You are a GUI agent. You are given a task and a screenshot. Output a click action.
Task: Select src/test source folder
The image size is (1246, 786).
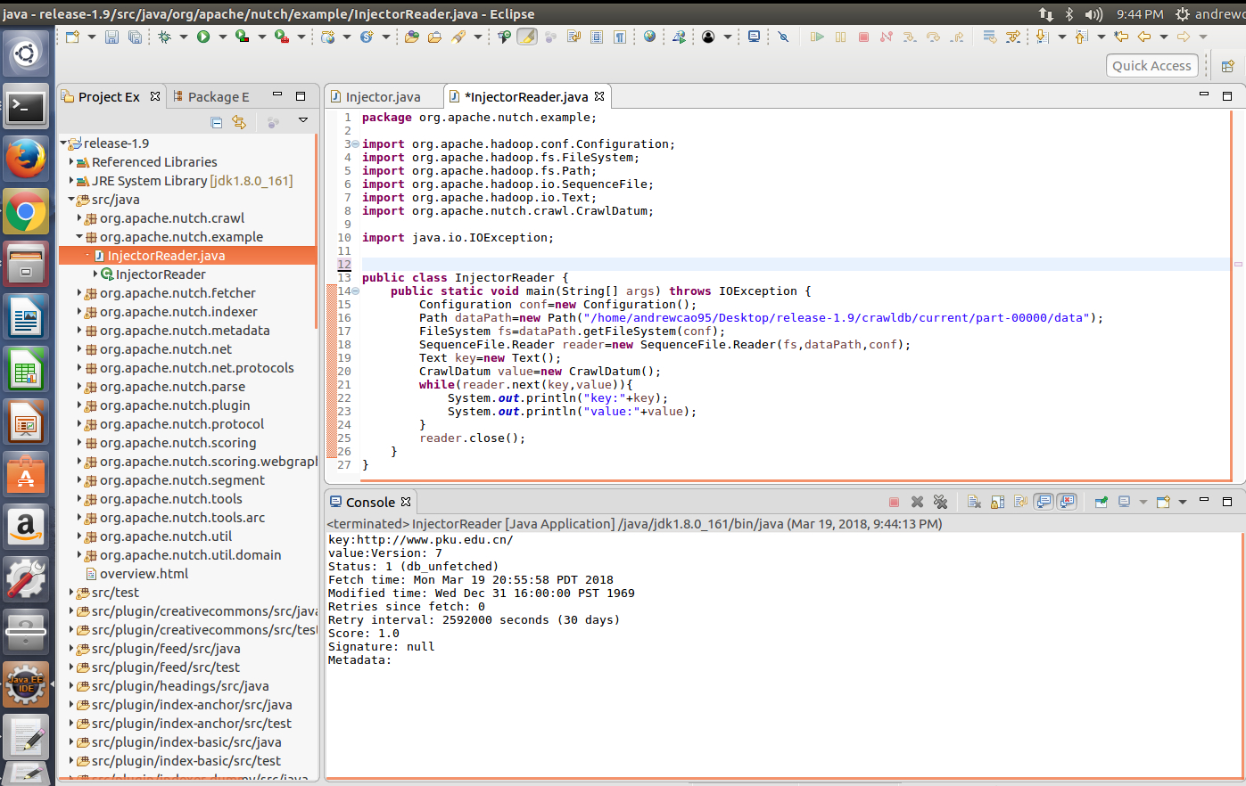coord(108,593)
